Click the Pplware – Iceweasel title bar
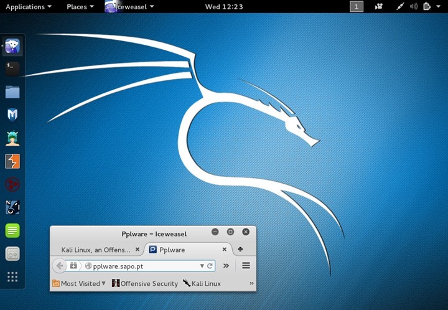This screenshot has width=448, height=310. tap(154, 234)
